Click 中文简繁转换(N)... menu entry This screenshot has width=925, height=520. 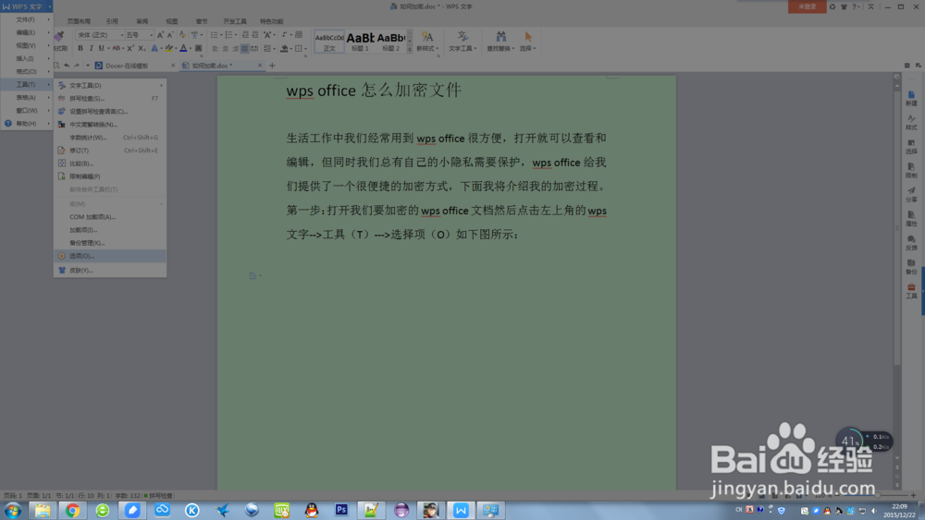[x=110, y=125]
